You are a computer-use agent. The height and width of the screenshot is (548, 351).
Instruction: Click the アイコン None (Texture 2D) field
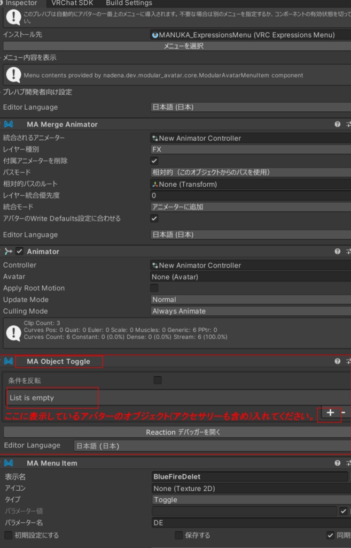point(251,489)
